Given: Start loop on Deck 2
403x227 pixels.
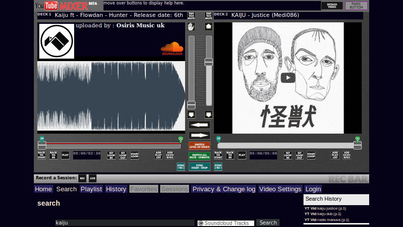Looking at the screenshot, I should click(x=311, y=155).
